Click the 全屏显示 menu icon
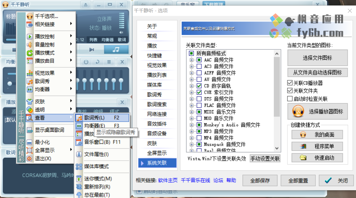The image size is (356, 198). point(30,150)
